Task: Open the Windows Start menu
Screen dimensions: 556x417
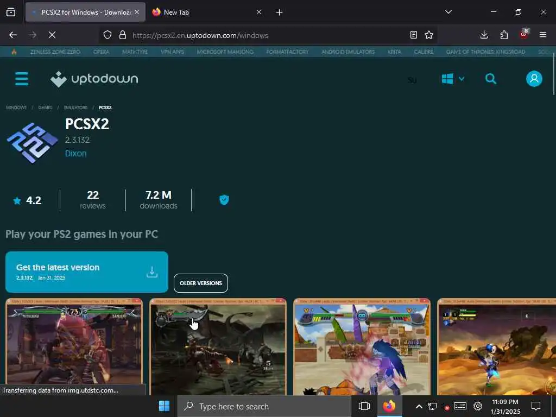Action: click(x=164, y=406)
